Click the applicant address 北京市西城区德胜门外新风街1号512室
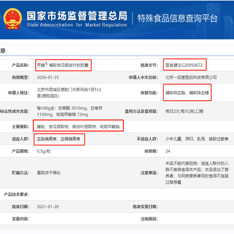 pyautogui.click(x=69, y=93)
